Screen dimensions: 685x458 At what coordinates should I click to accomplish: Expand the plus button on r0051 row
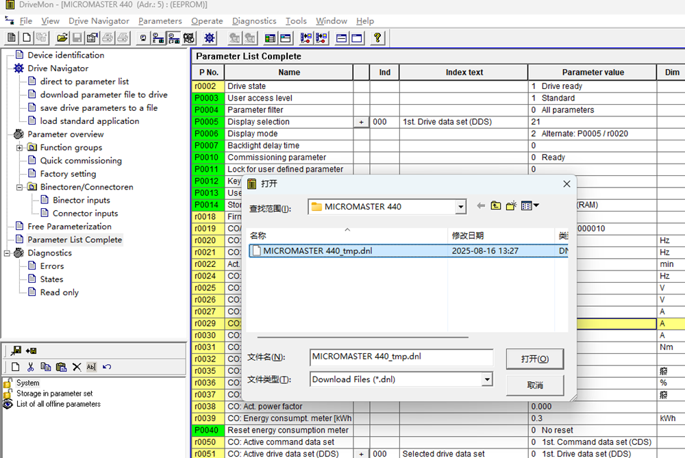(x=361, y=454)
